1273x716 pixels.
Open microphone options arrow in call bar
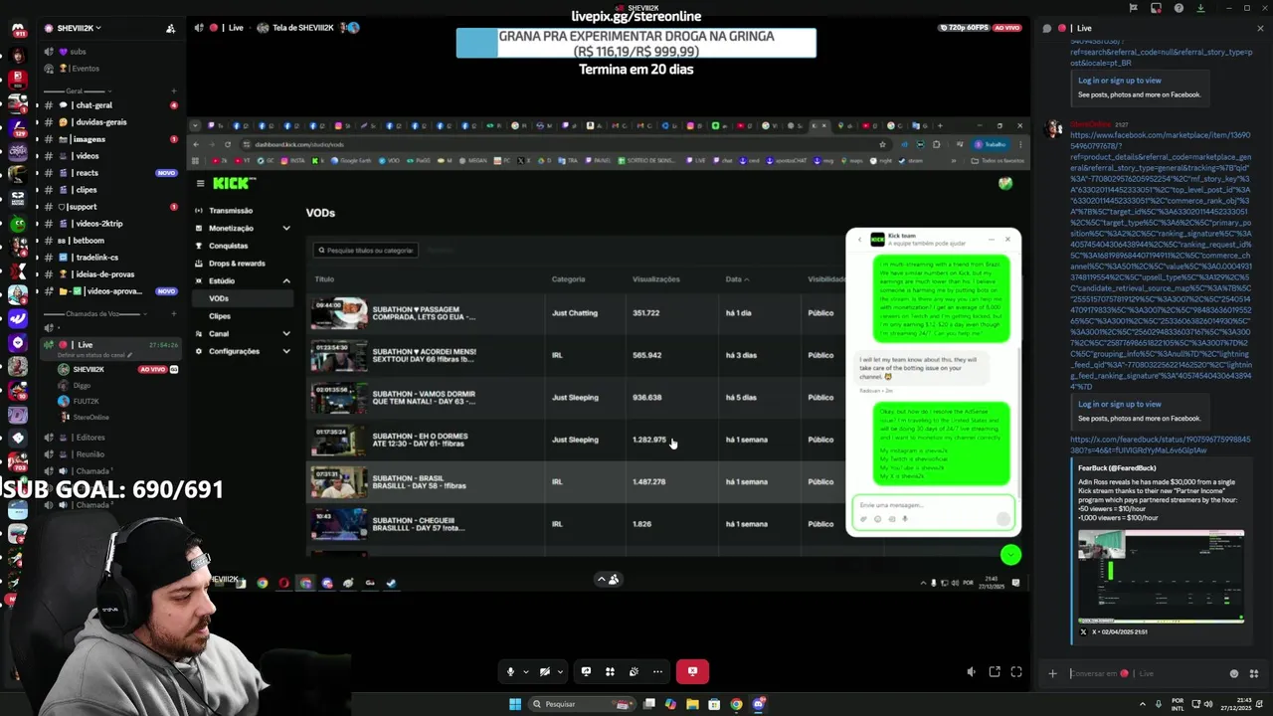[x=525, y=671]
